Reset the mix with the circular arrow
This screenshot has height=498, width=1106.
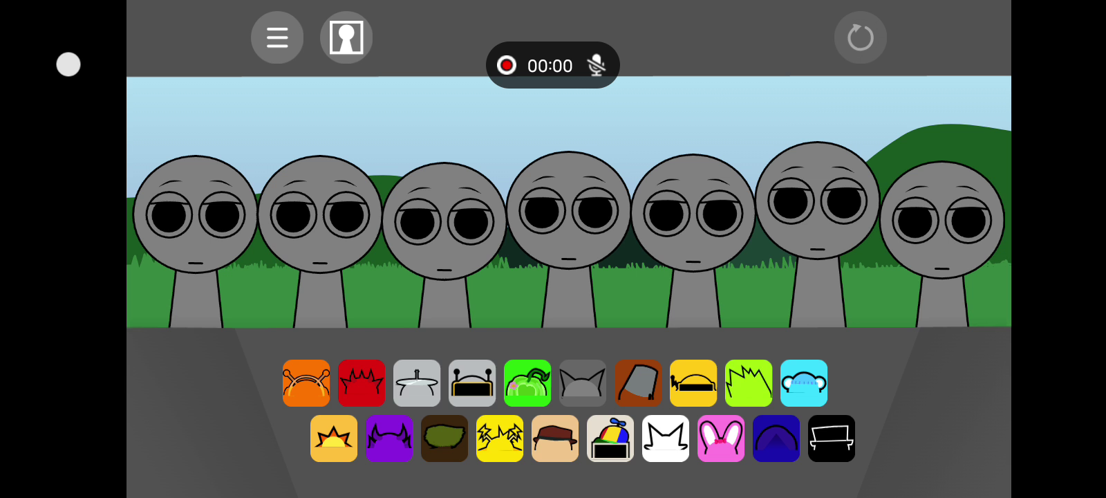click(861, 37)
